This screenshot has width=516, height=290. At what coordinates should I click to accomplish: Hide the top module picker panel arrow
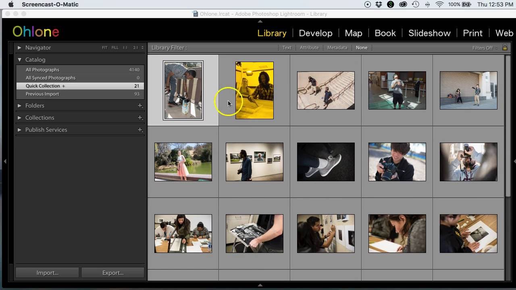click(260, 21)
